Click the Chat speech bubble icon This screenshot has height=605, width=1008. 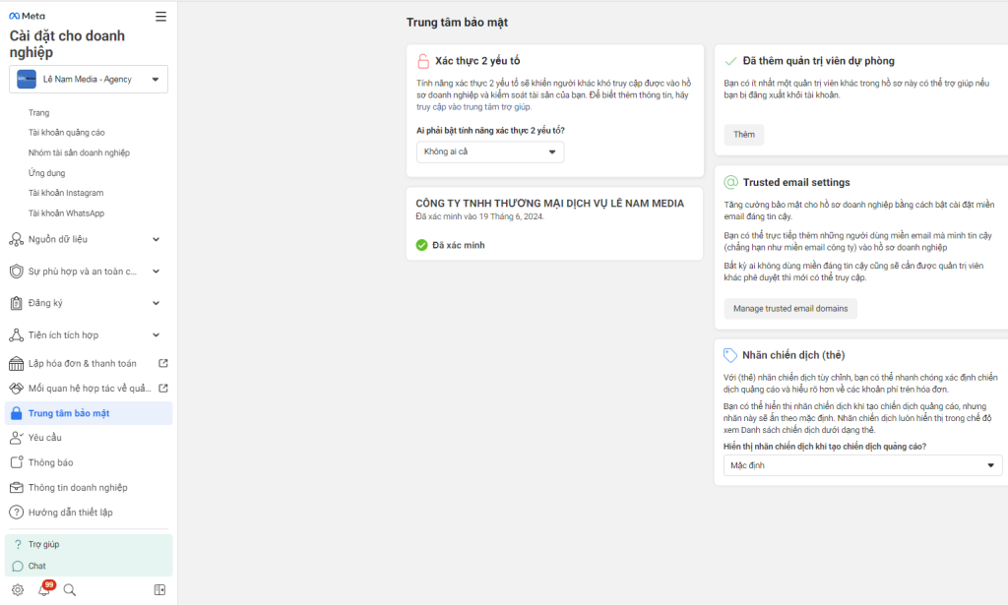18,566
